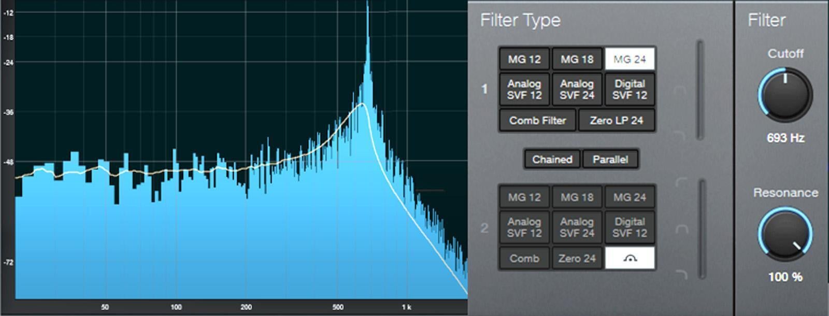Select Comb in filter 2
The image size is (829, 316).
524,258
